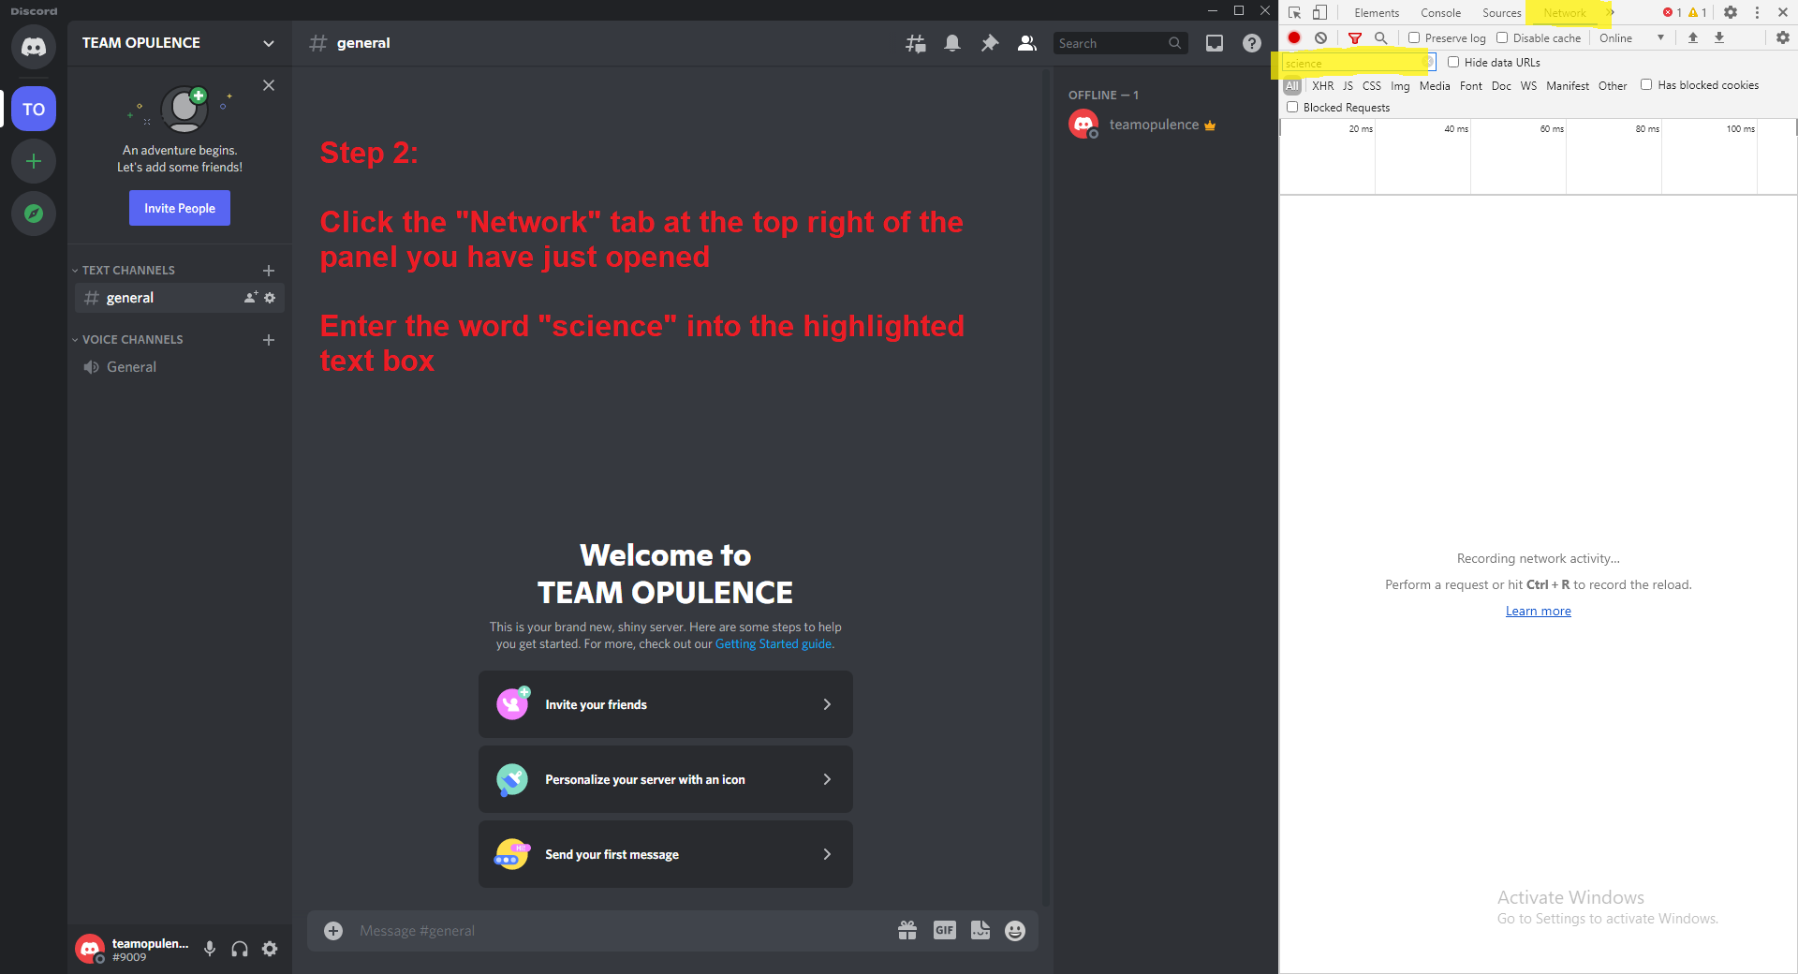Click Invite People button
This screenshot has height=974, width=1798.
tap(180, 208)
